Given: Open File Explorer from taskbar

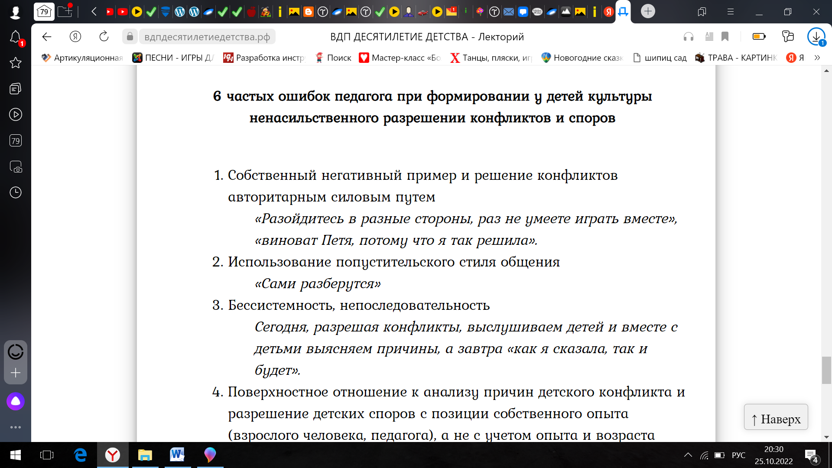Looking at the screenshot, I should pyautogui.click(x=145, y=455).
